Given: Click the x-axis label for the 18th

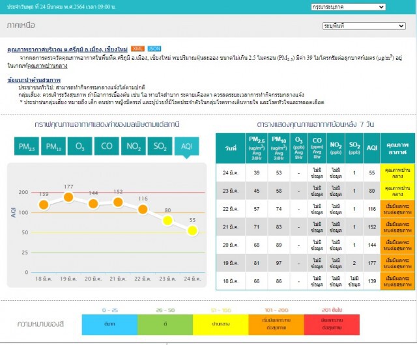Looking at the screenshot, I should 44,279.
